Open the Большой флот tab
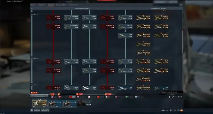The height and width of the screenshot is (114, 213). tap(61, 5)
